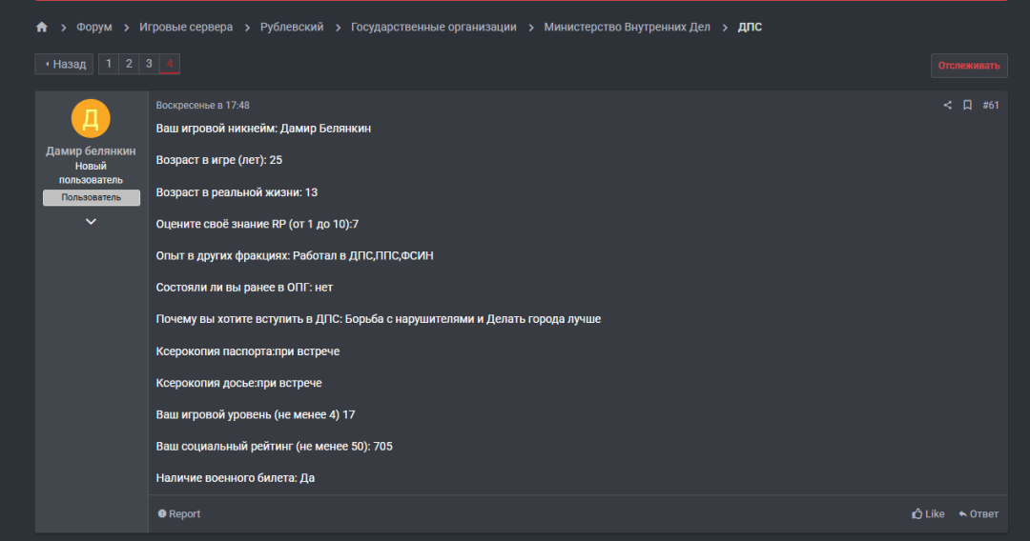Go back with the Назад button
1030x541 pixels.
(65, 65)
